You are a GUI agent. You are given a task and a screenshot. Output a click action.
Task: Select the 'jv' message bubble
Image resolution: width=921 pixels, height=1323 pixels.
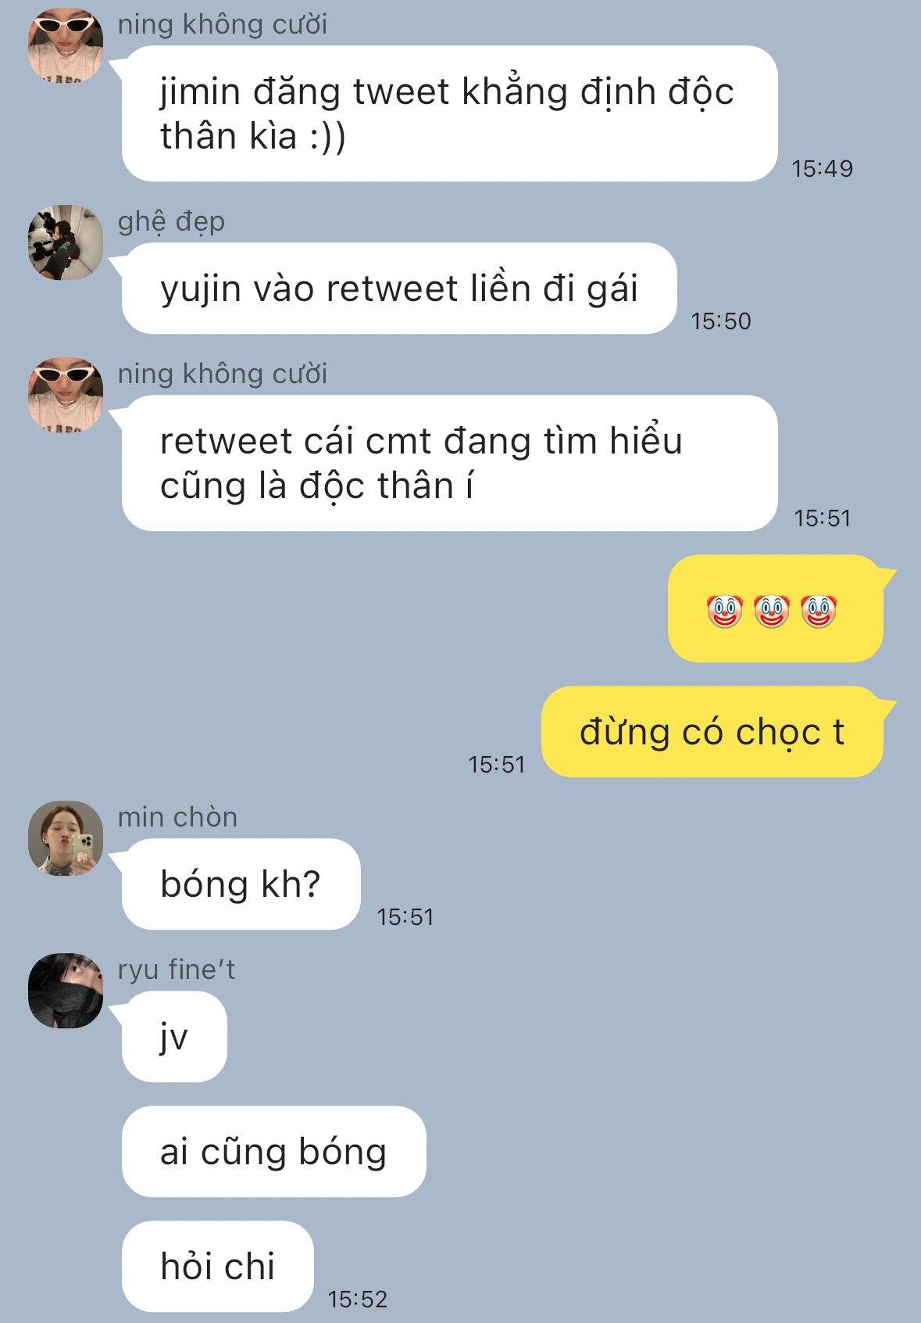click(x=174, y=1037)
